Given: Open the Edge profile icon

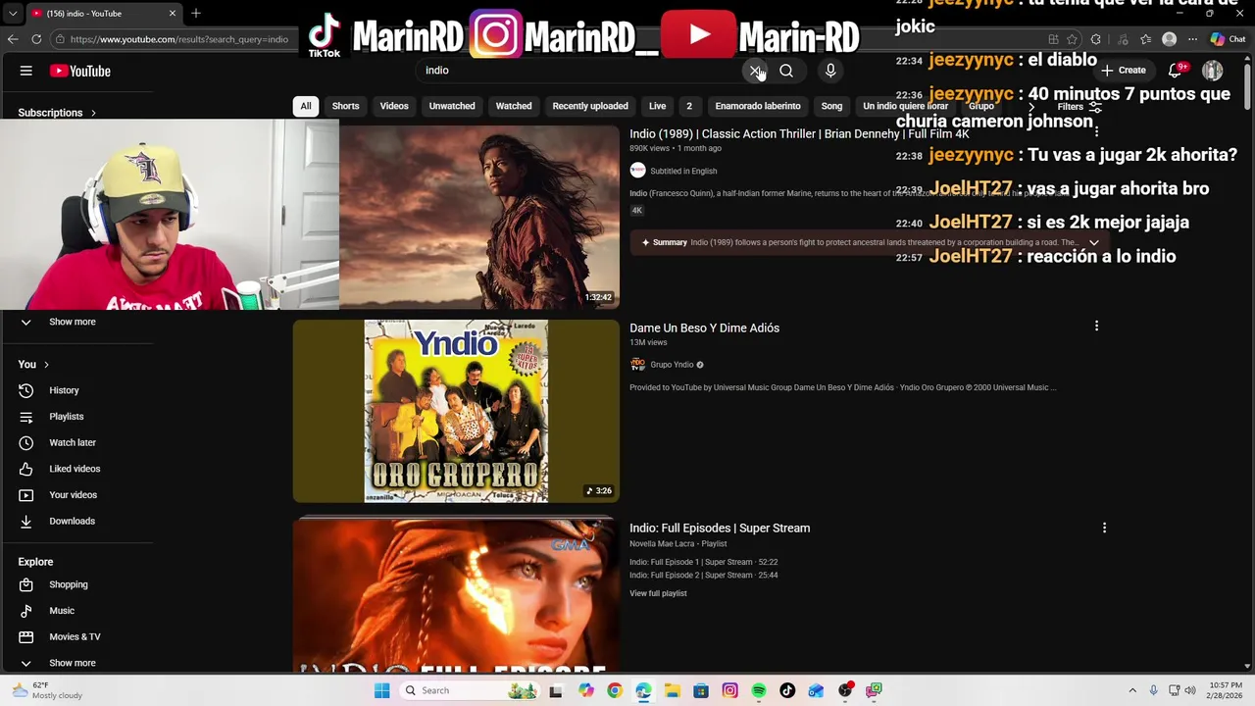Looking at the screenshot, I should 1169,39.
